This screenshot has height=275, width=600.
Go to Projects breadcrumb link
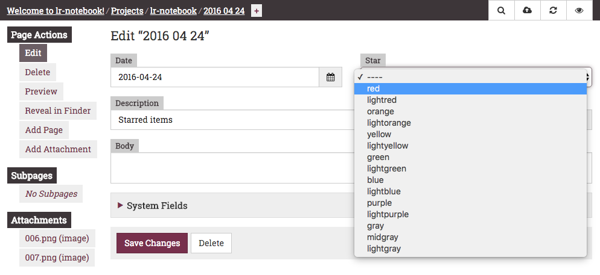click(127, 11)
